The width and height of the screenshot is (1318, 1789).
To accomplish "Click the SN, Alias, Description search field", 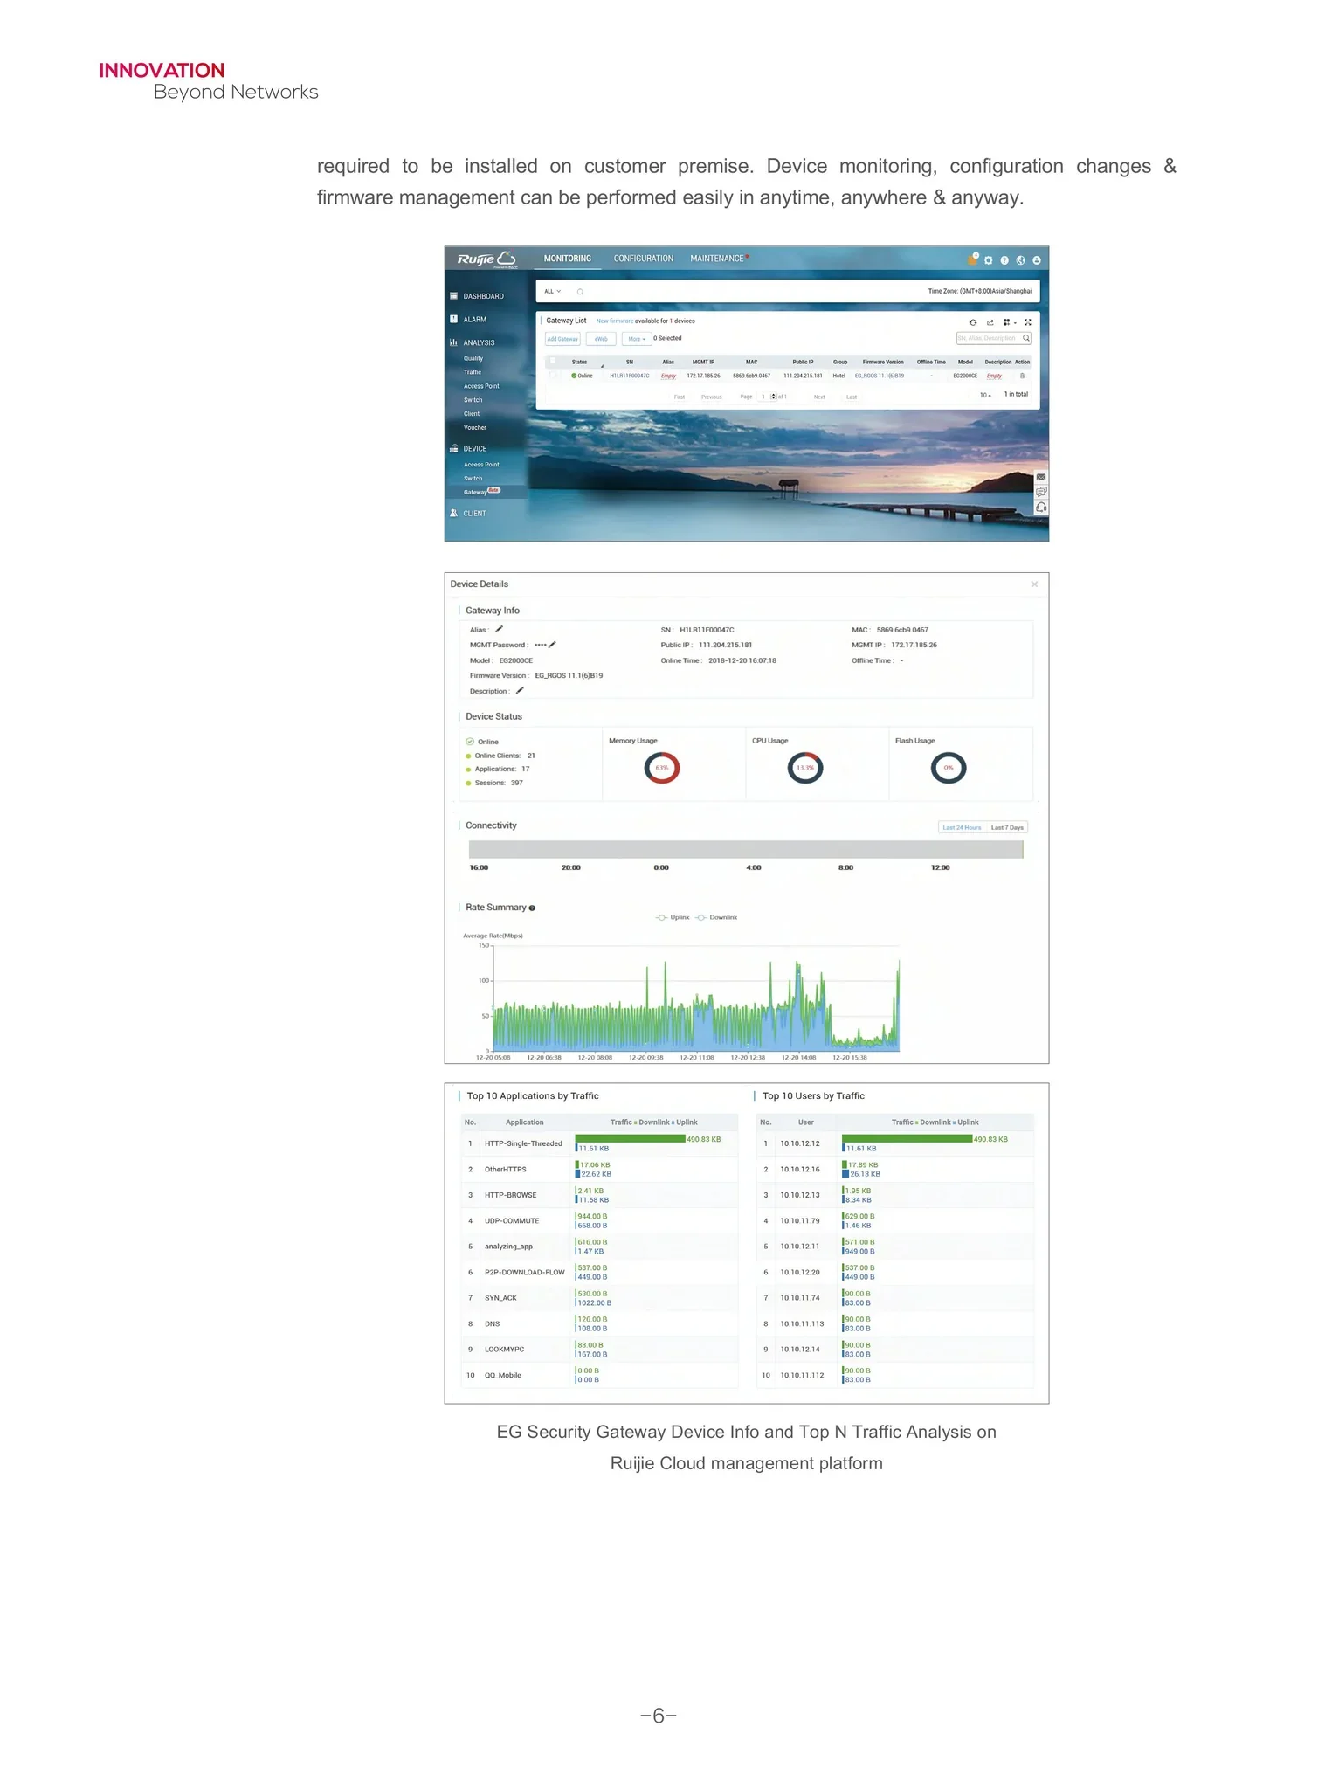I will (x=994, y=338).
